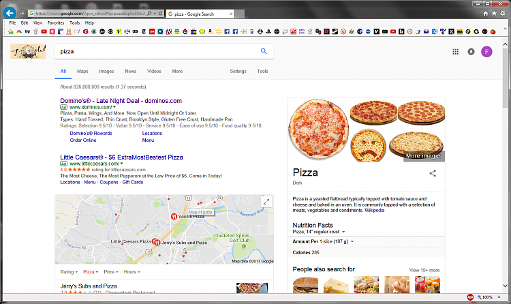Open the Amazon bookmark icon
The height and width of the screenshot is (304, 511).
211,31
